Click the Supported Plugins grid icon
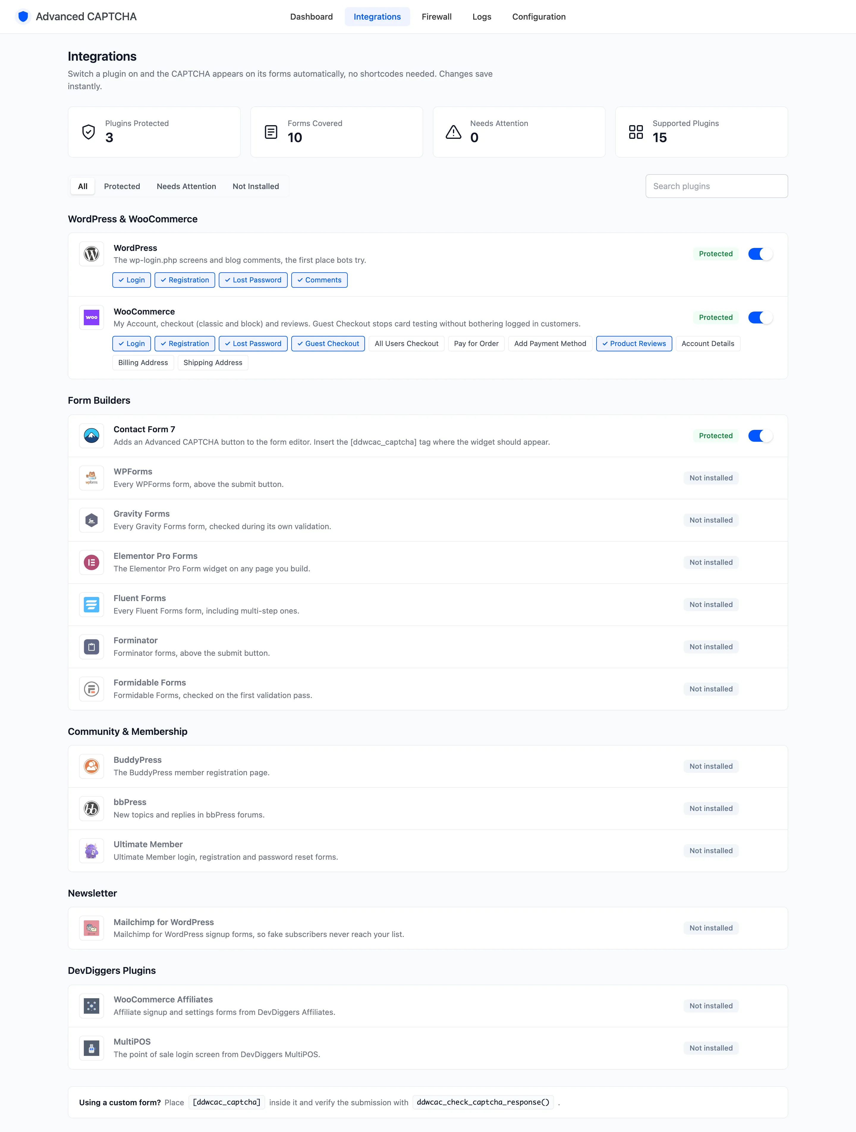Image resolution: width=856 pixels, height=1132 pixels. coord(636,132)
